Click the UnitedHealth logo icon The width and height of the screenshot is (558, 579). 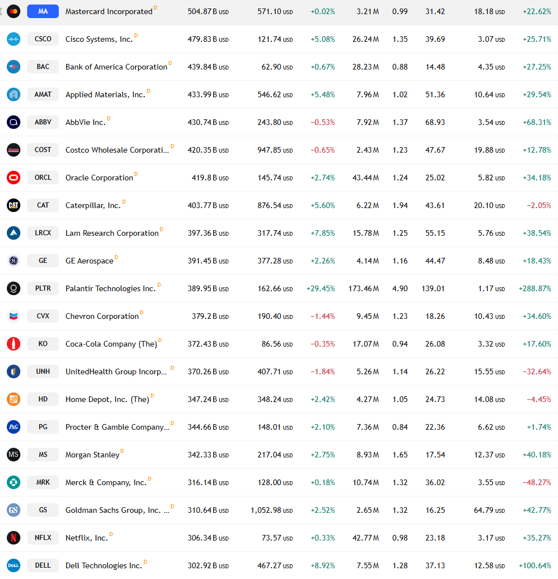[x=14, y=371]
